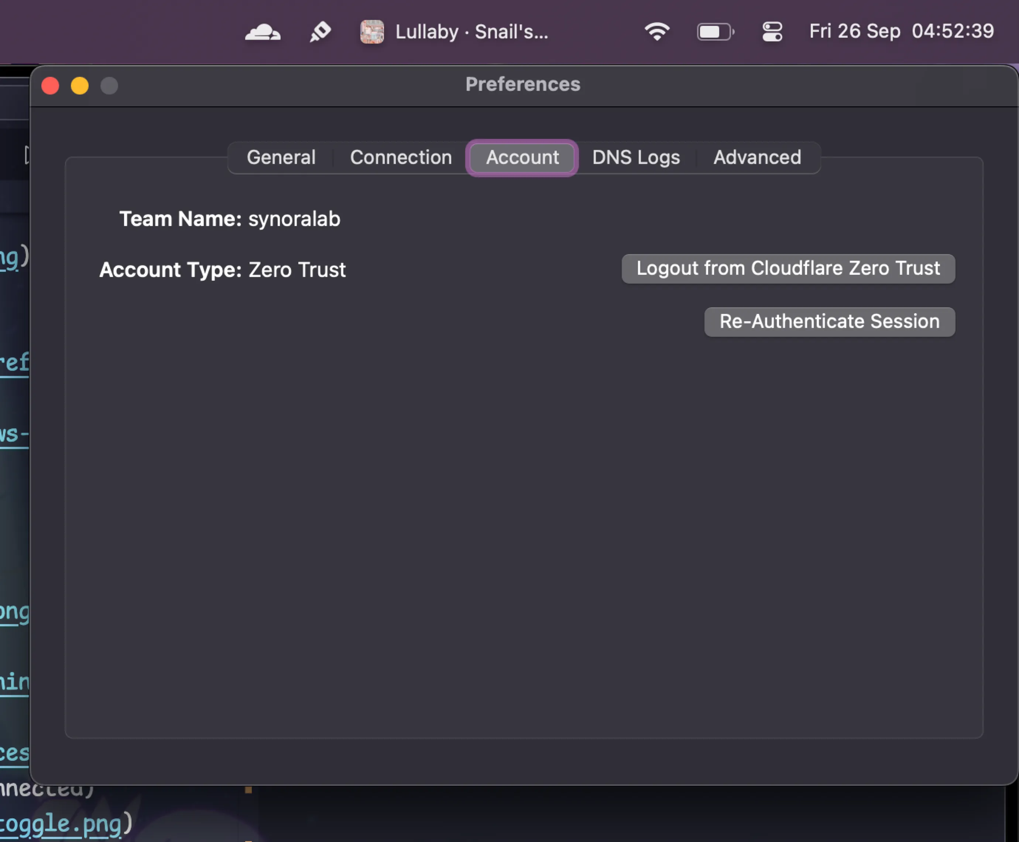Select the Account tab
This screenshot has height=842, width=1019.
(x=522, y=157)
